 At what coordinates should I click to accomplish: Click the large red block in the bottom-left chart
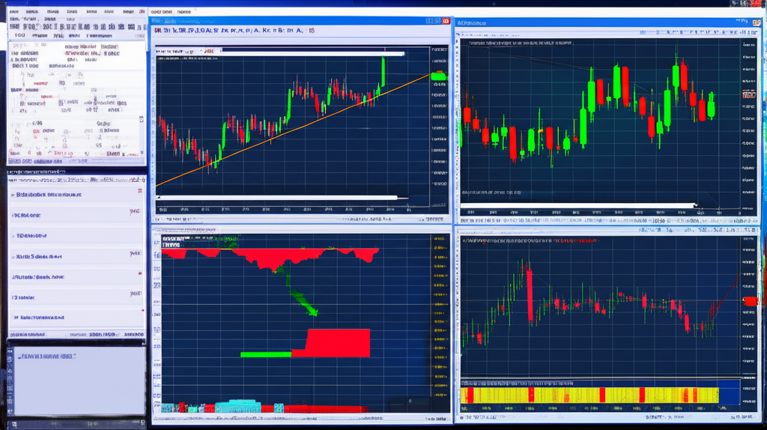point(339,342)
